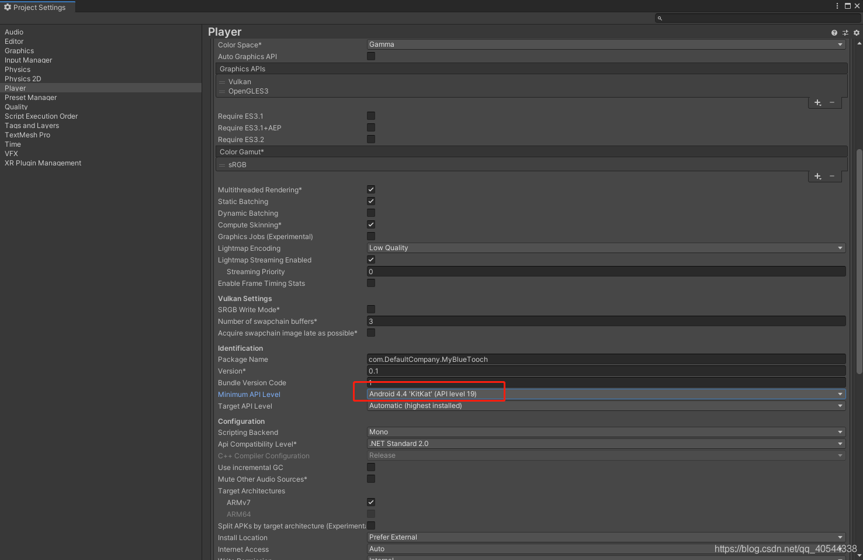Disable Multithreaded Rendering

[371, 189]
